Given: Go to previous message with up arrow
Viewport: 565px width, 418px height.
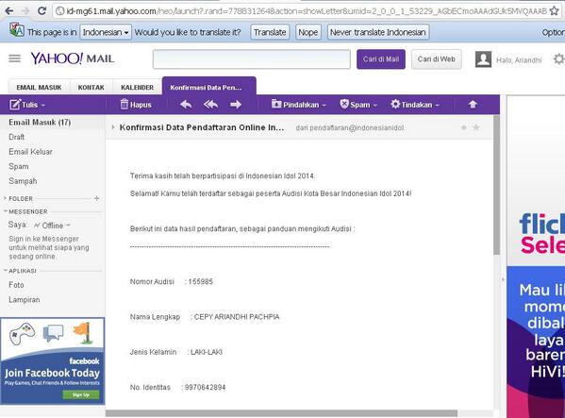Looking at the screenshot, I should 473,105.
